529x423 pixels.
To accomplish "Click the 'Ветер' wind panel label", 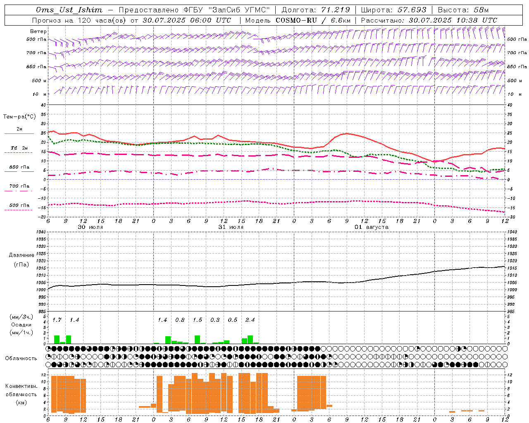I will [x=38, y=31].
